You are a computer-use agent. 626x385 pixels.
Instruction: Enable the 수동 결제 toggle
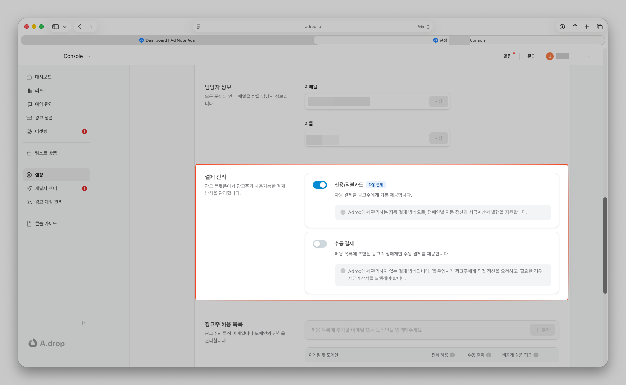[320, 244]
